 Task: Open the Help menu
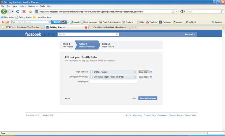point(49,6)
